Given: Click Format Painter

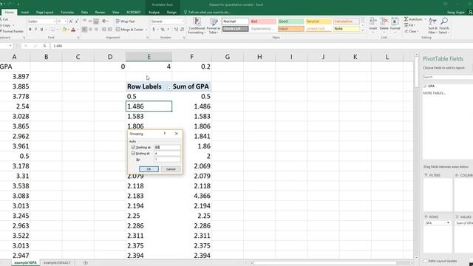Looking at the screenshot, I should tap(12, 31).
